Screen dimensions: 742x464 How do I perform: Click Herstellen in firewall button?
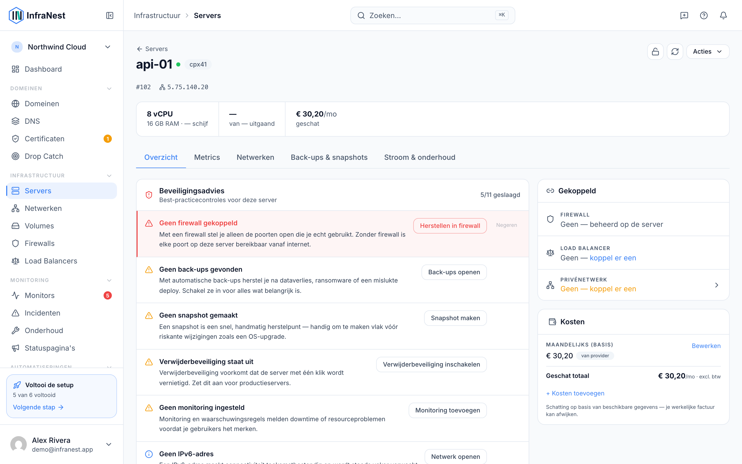pos(450,226)
